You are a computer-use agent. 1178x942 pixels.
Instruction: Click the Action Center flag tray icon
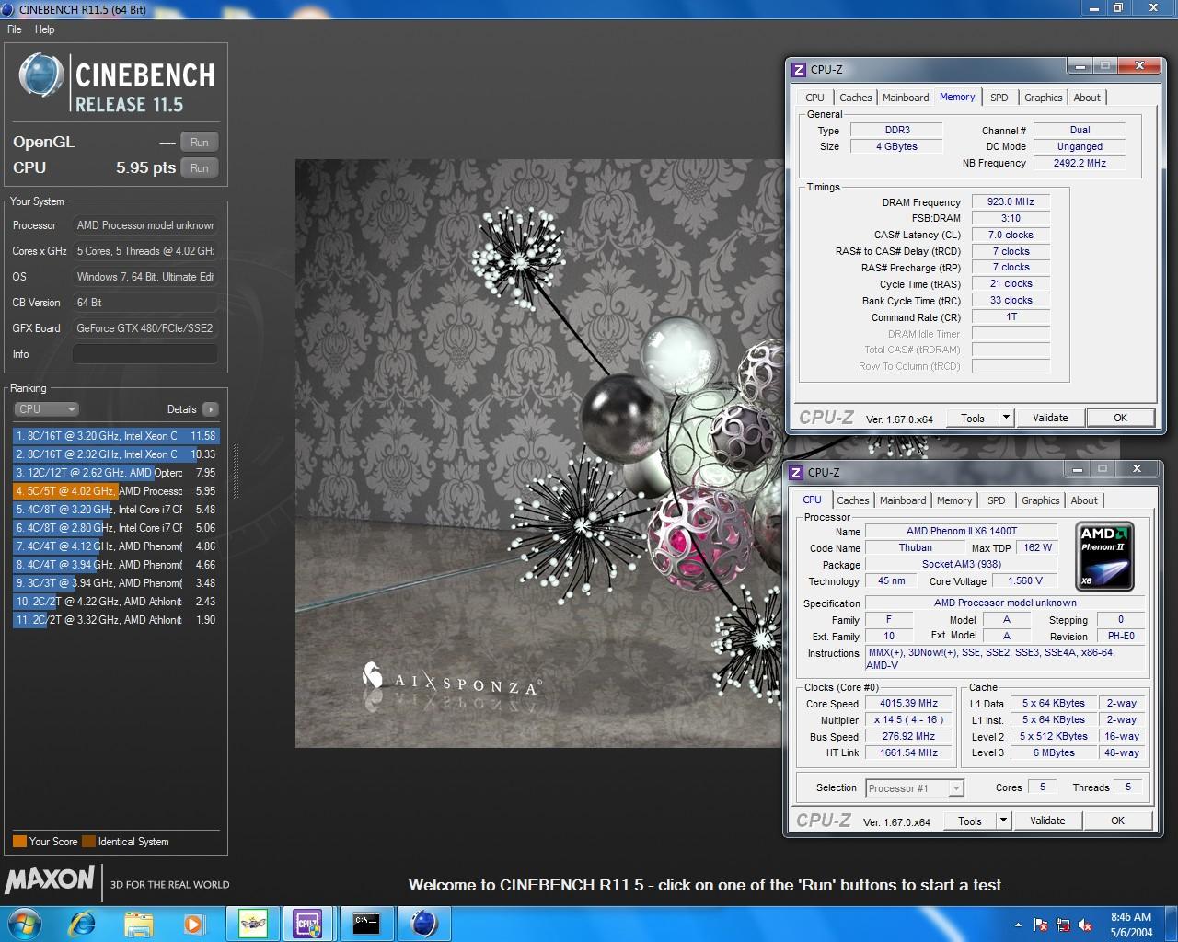[1041, 925]
